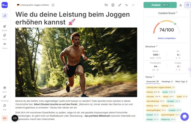191x123 pixels.
Task: Switch to the Headings tab
Action: tap(167, 81)
